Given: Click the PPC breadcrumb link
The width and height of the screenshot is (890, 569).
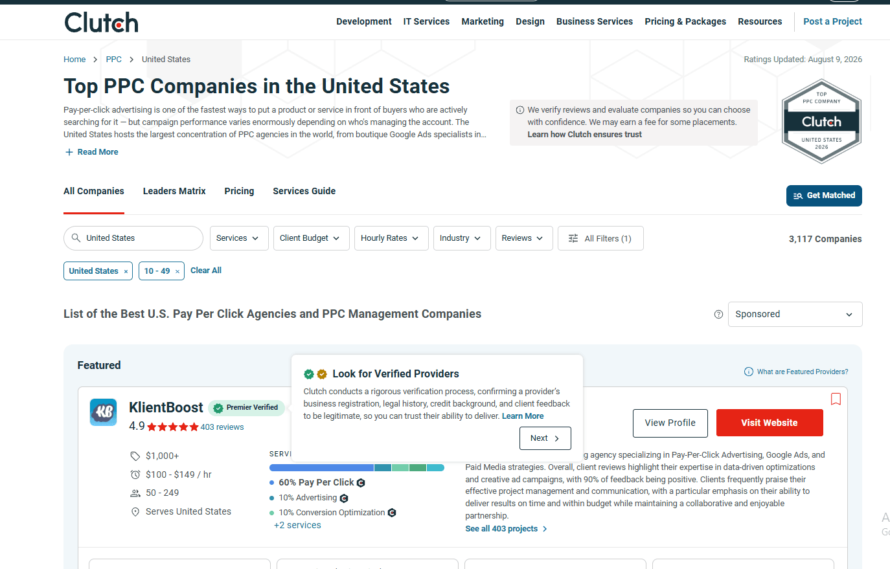Looking at the screenshot, I should (x=114, y=60).
